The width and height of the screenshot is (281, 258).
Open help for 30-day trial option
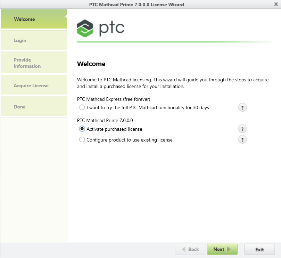point(242,107)
